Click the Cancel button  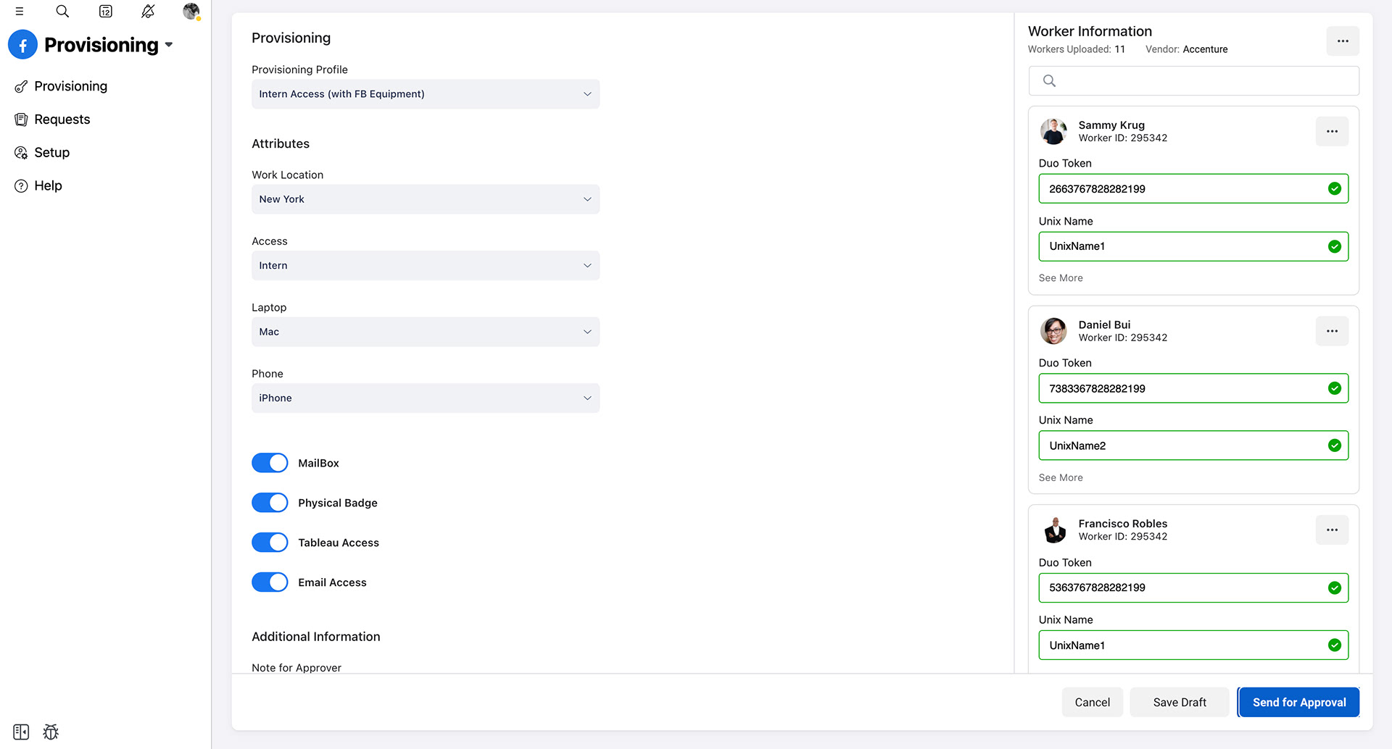(x=1092, y=703)
